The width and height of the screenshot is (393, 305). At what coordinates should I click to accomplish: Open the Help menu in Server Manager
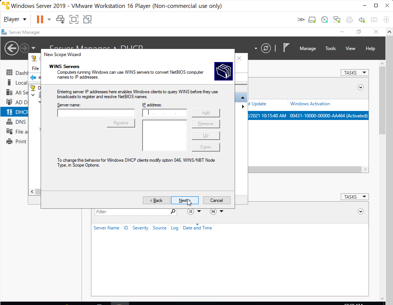point(370,49)
